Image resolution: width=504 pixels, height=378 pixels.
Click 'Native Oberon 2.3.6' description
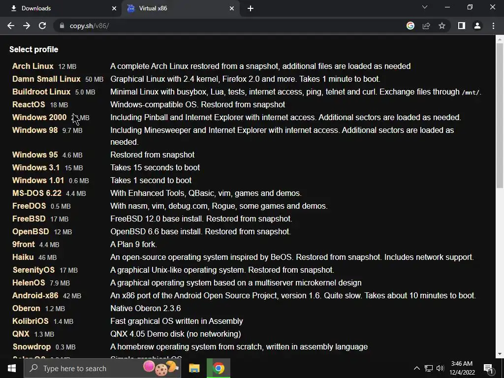point(146,309)
